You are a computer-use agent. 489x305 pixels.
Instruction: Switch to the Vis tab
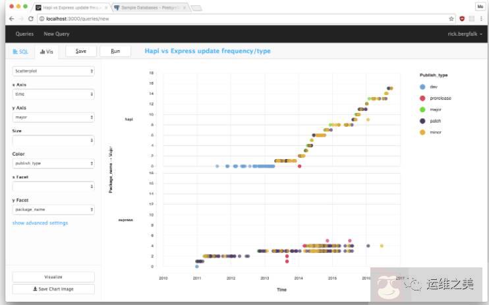(x=47, y=51)
